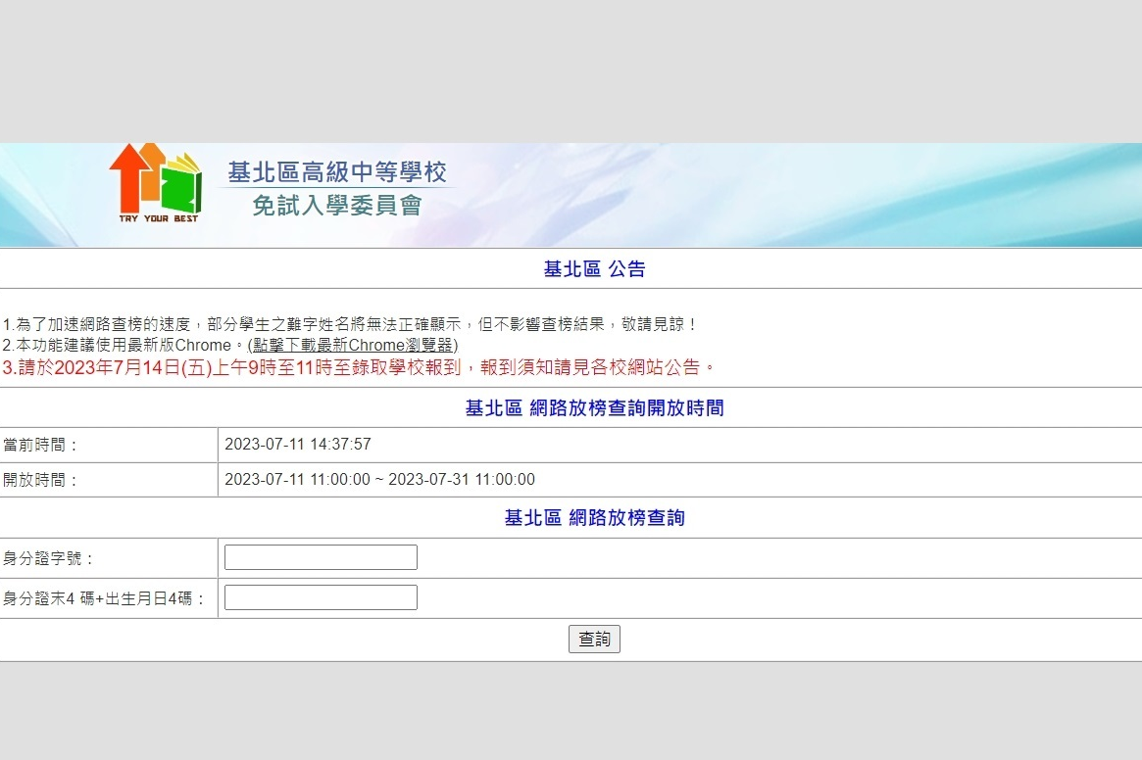Click the TRY YOUR BEST logo
Viewport: 1142px width, 760px height.
pyautogui.click(x=159, y=217)
